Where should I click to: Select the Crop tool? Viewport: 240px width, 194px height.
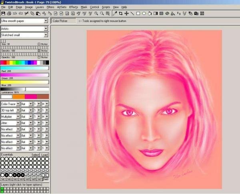pyautogui.click(x=121, y=14)
